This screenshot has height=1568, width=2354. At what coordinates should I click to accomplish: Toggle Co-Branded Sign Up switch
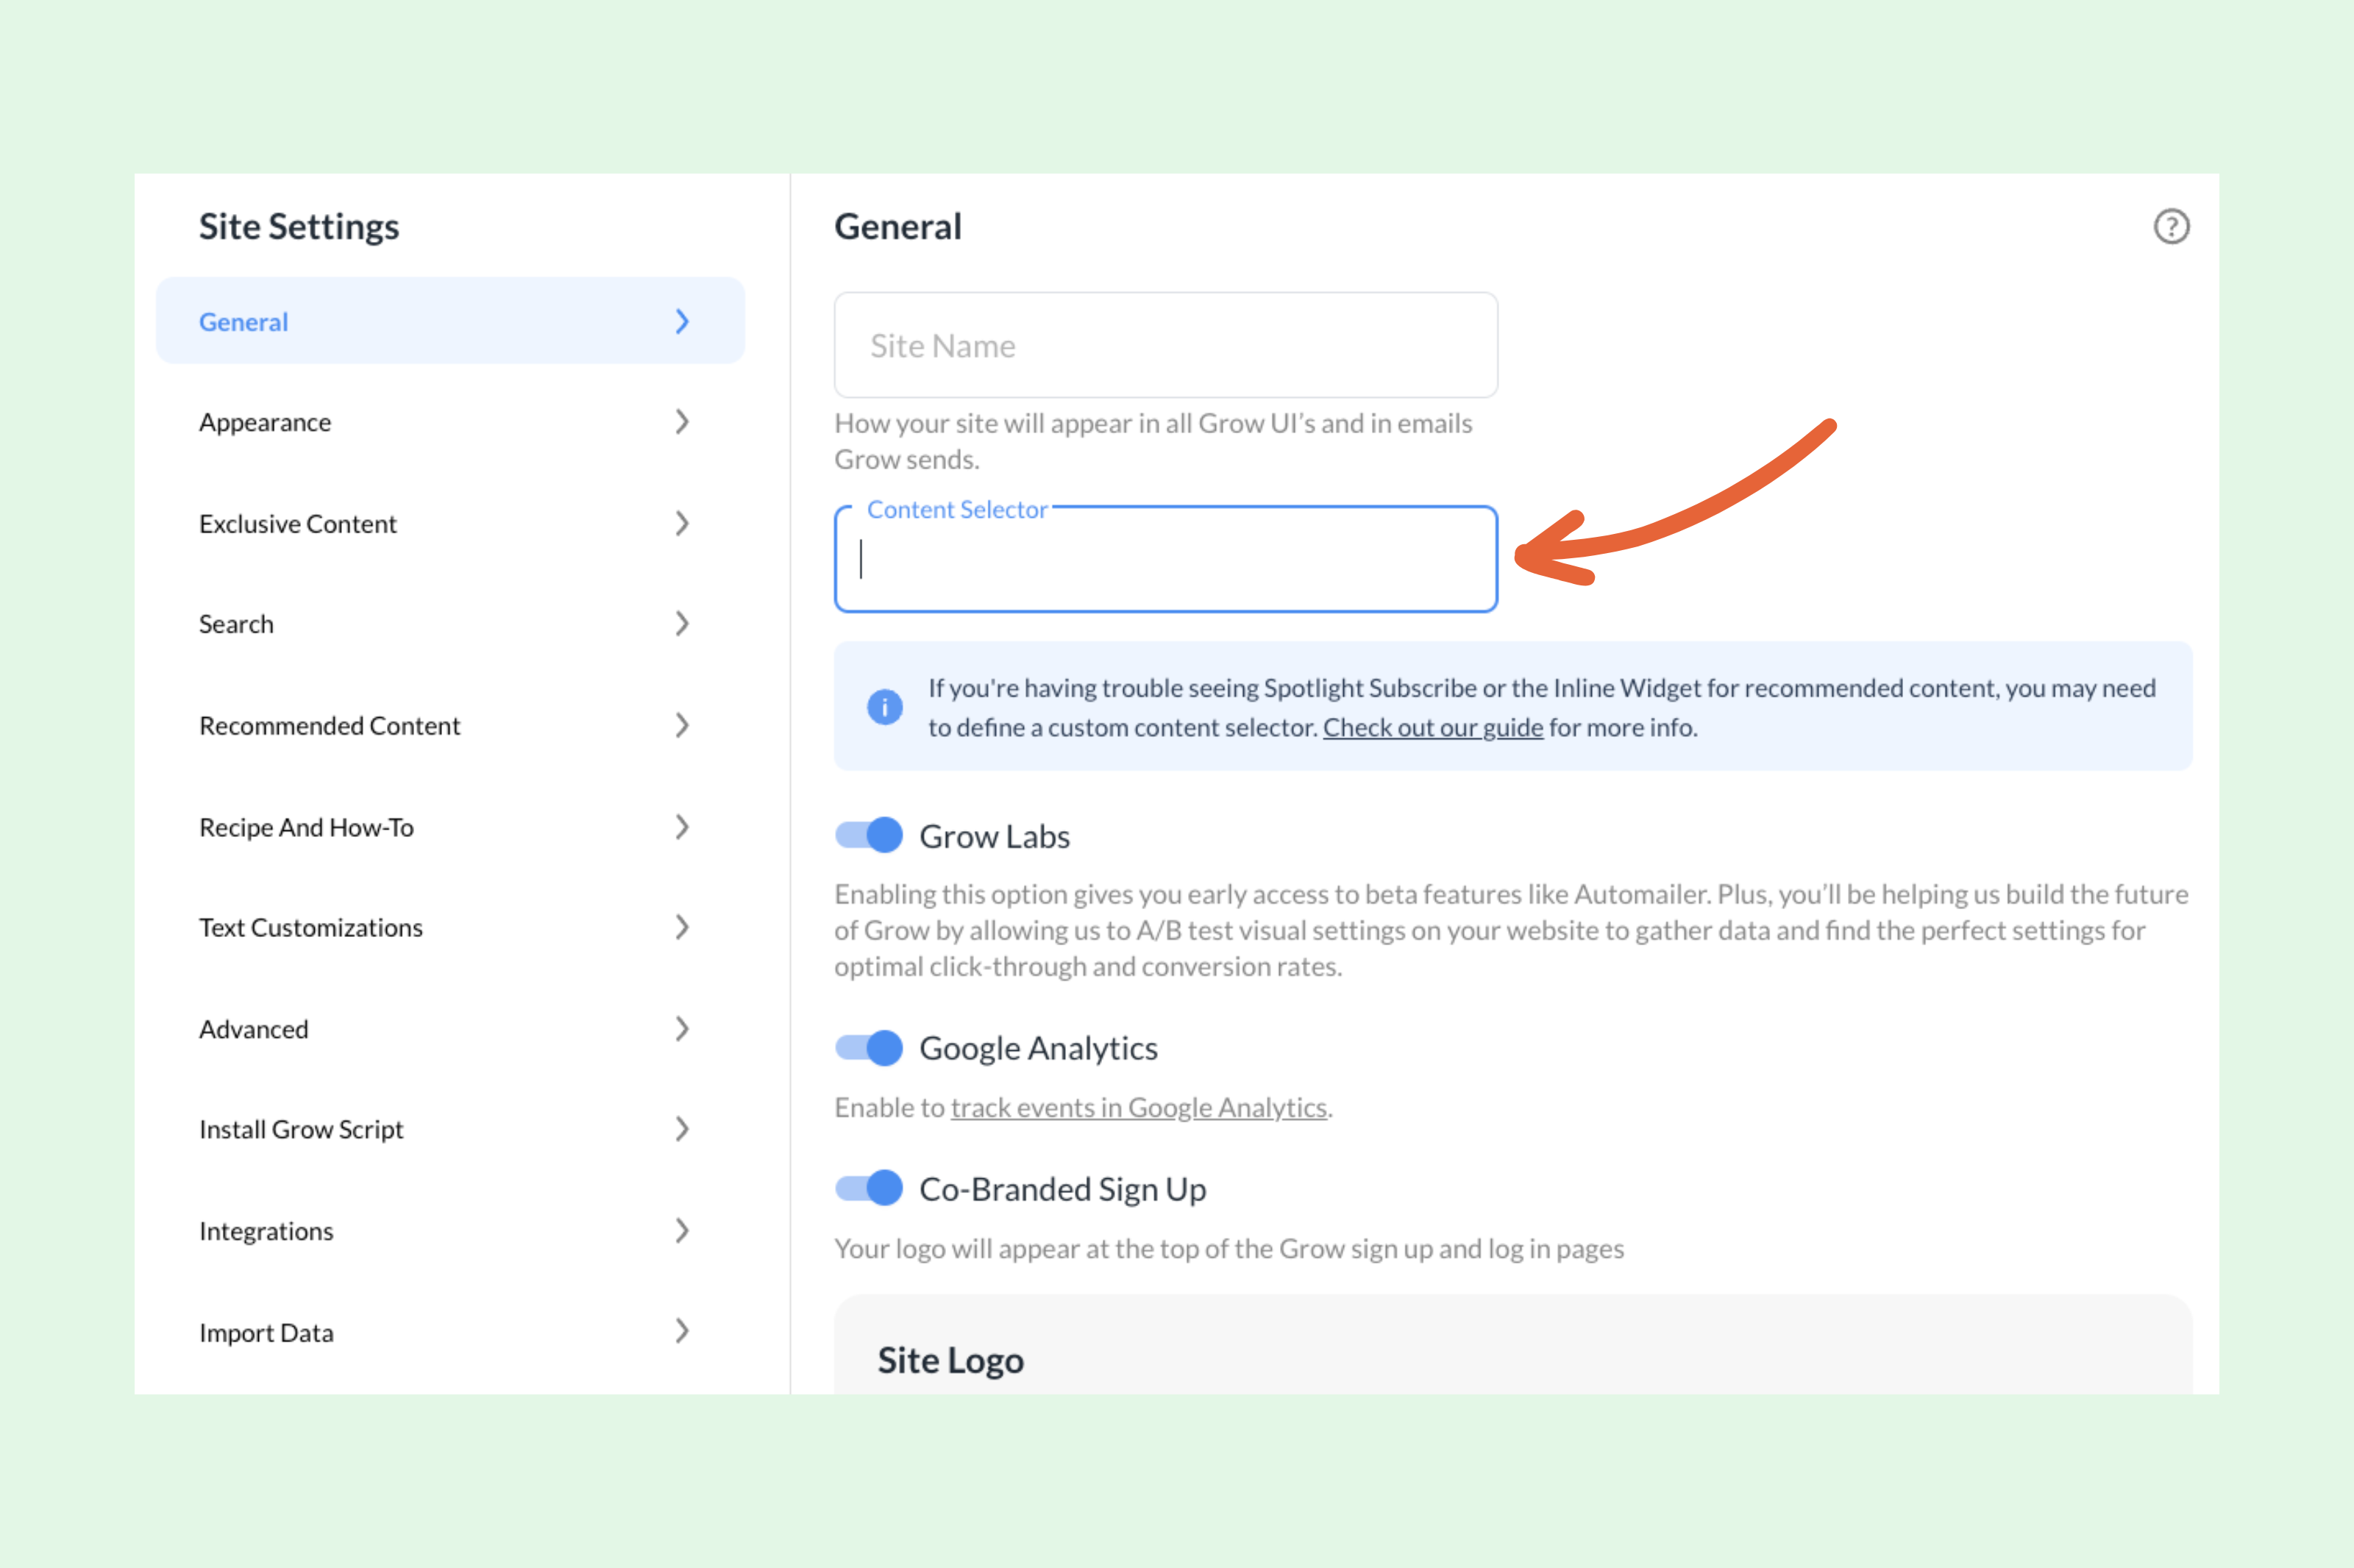(869, 1188)
